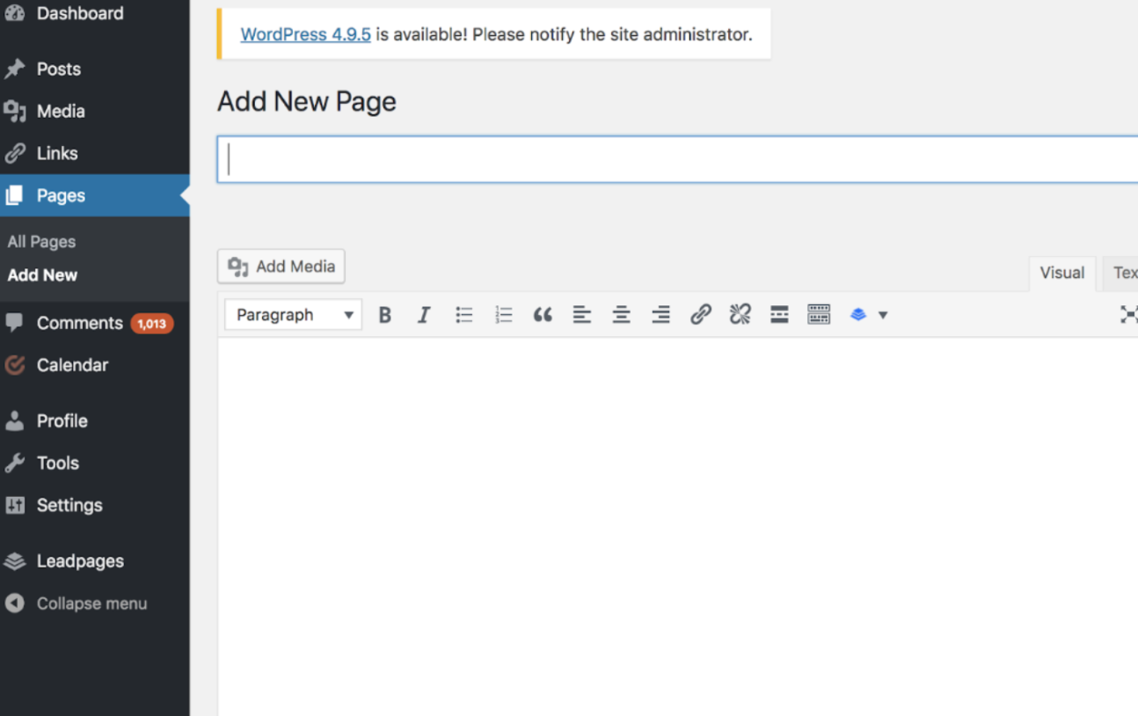Image resolution: width=1138 pixels, height=716 pixels.
Task: Click the WordPress 4.9.5 update link
Action: [x=305, y=34]
